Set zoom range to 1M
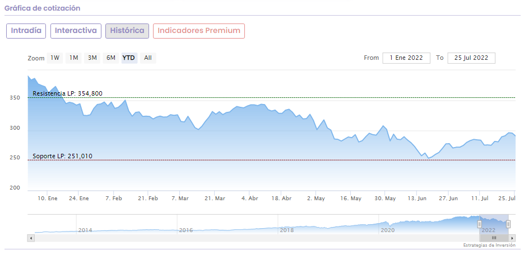Image resolution: width=524 pixels, height=255 pixels. click(x=73, y=58)
